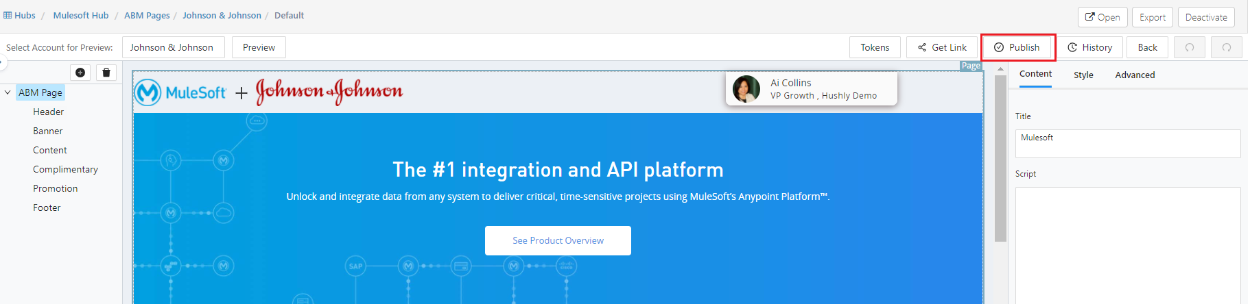This screenshot has width=1250, height=304.
Task: Click the Export button
Action: [1153, 17]
